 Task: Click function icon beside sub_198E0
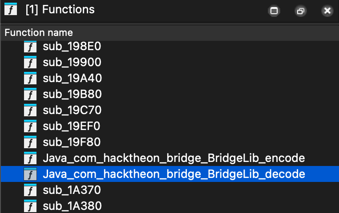(30, 46)
